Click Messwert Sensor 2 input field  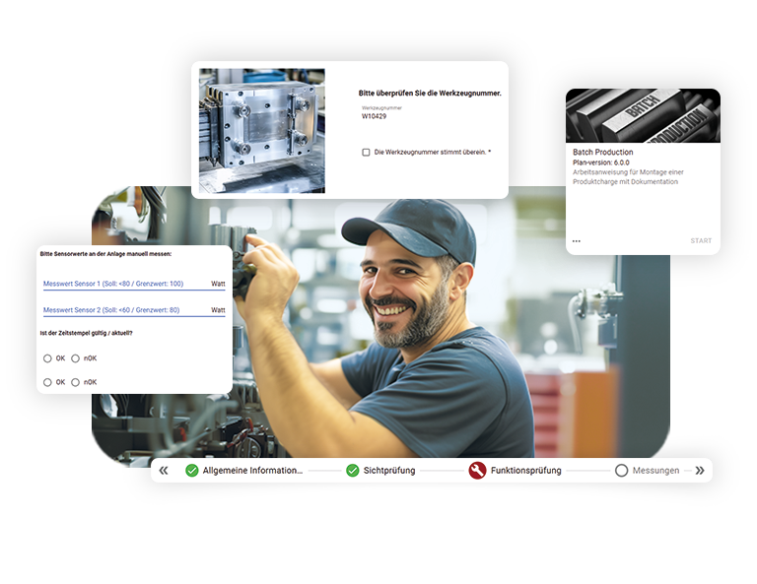tap(134, 310)
